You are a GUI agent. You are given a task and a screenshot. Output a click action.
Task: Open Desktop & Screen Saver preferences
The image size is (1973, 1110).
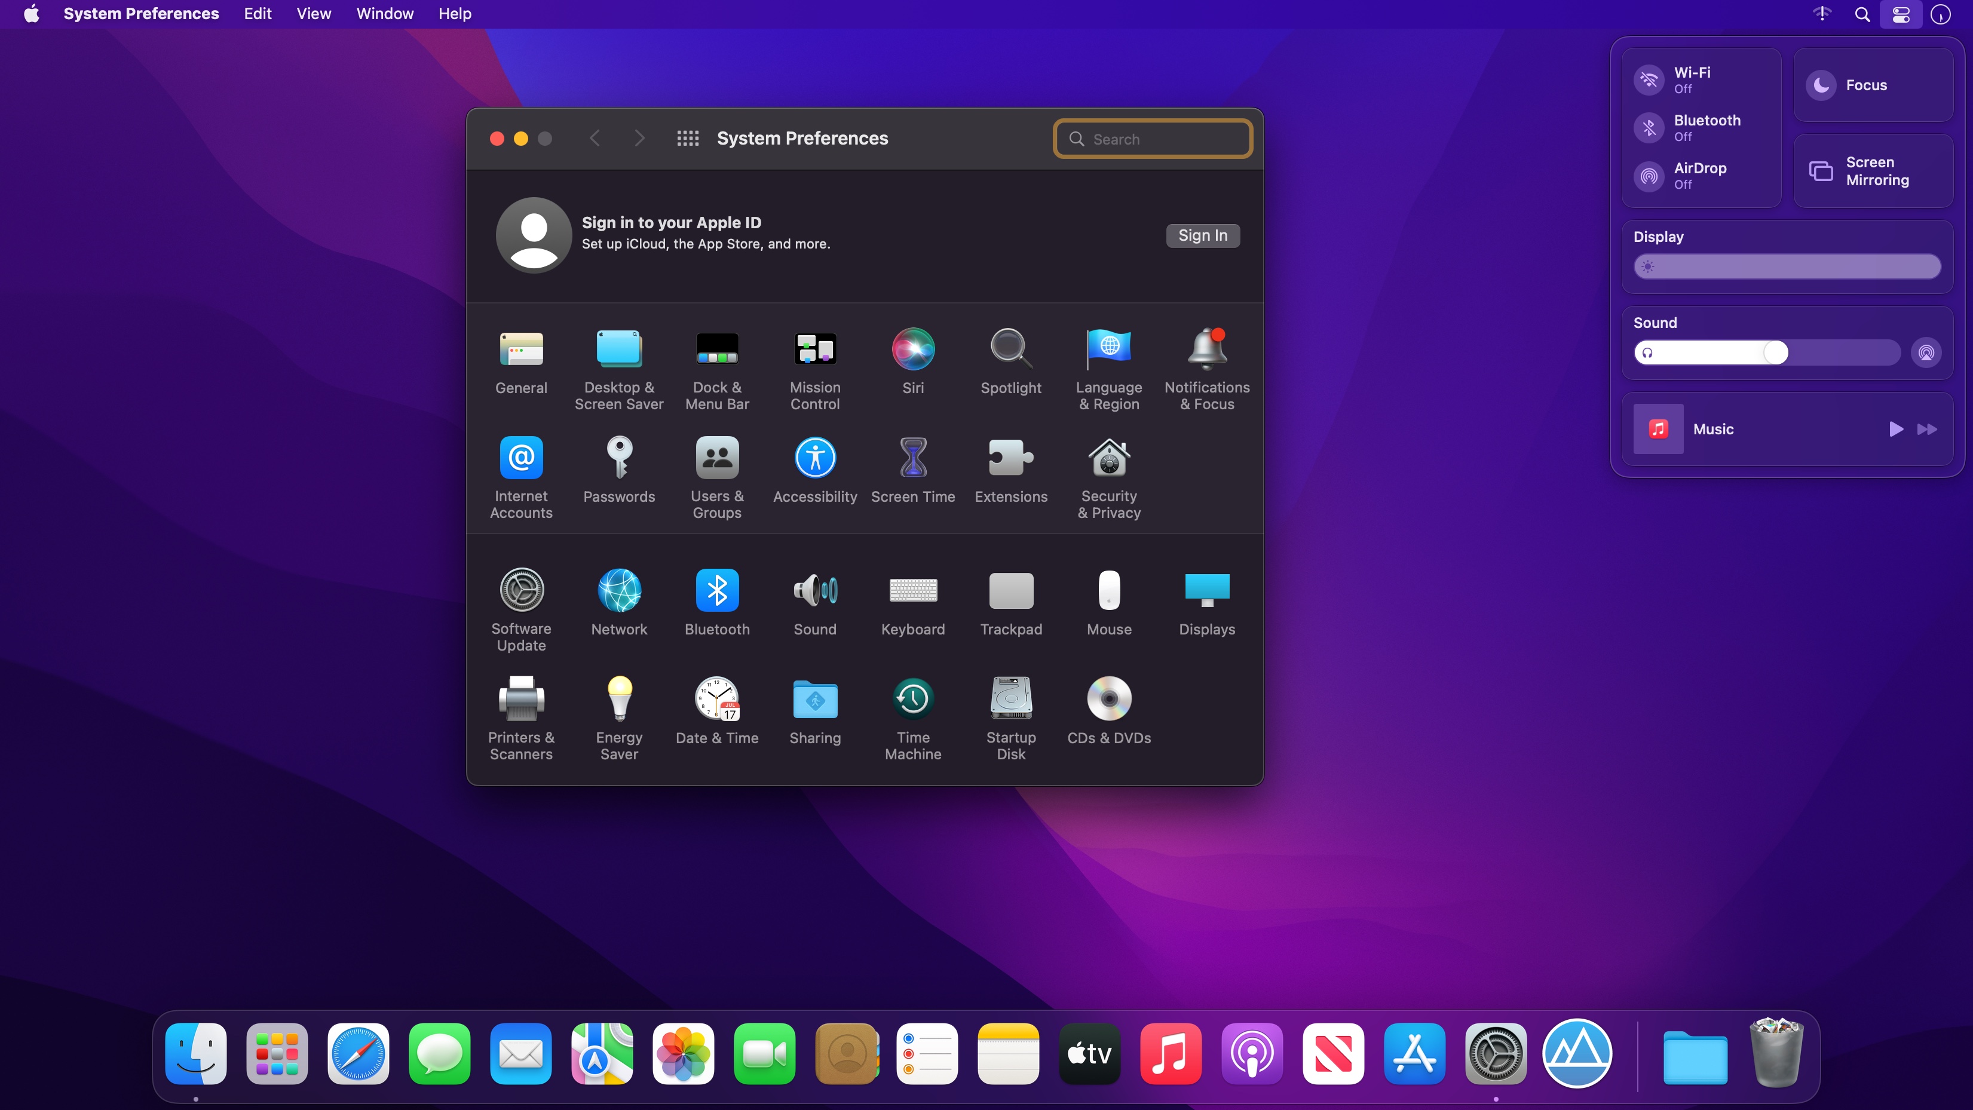[619, 371]
